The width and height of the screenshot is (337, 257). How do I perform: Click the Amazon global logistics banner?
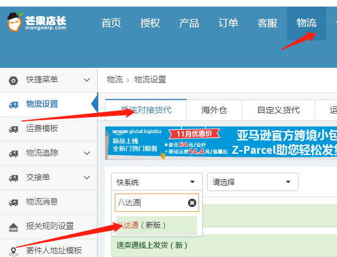(221, 143)
